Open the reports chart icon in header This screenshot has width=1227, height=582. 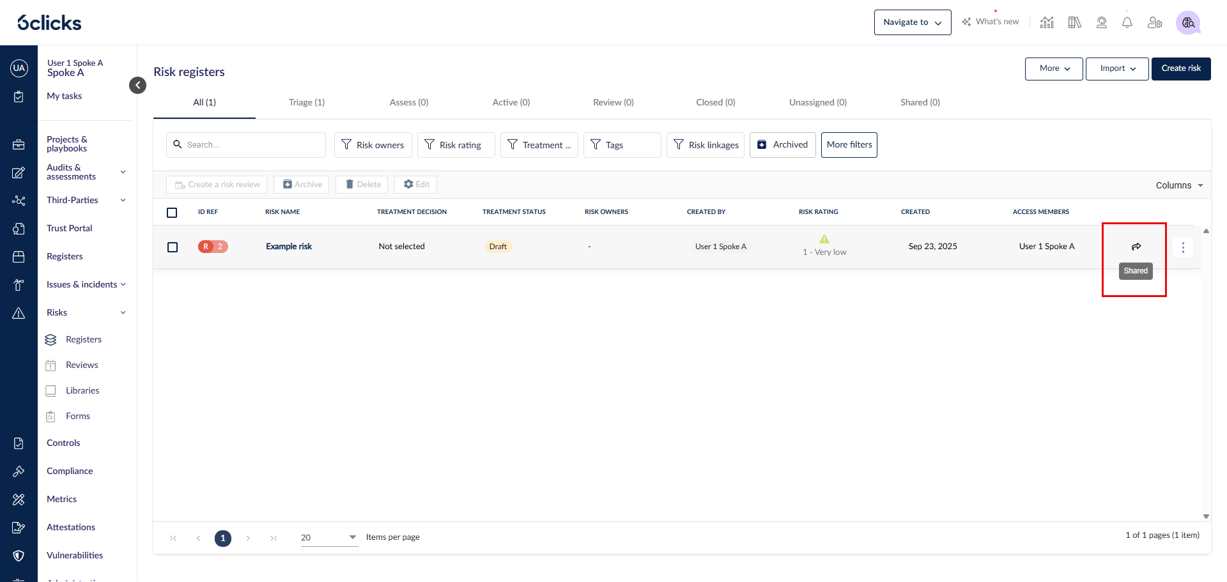tap(1047, 23)
